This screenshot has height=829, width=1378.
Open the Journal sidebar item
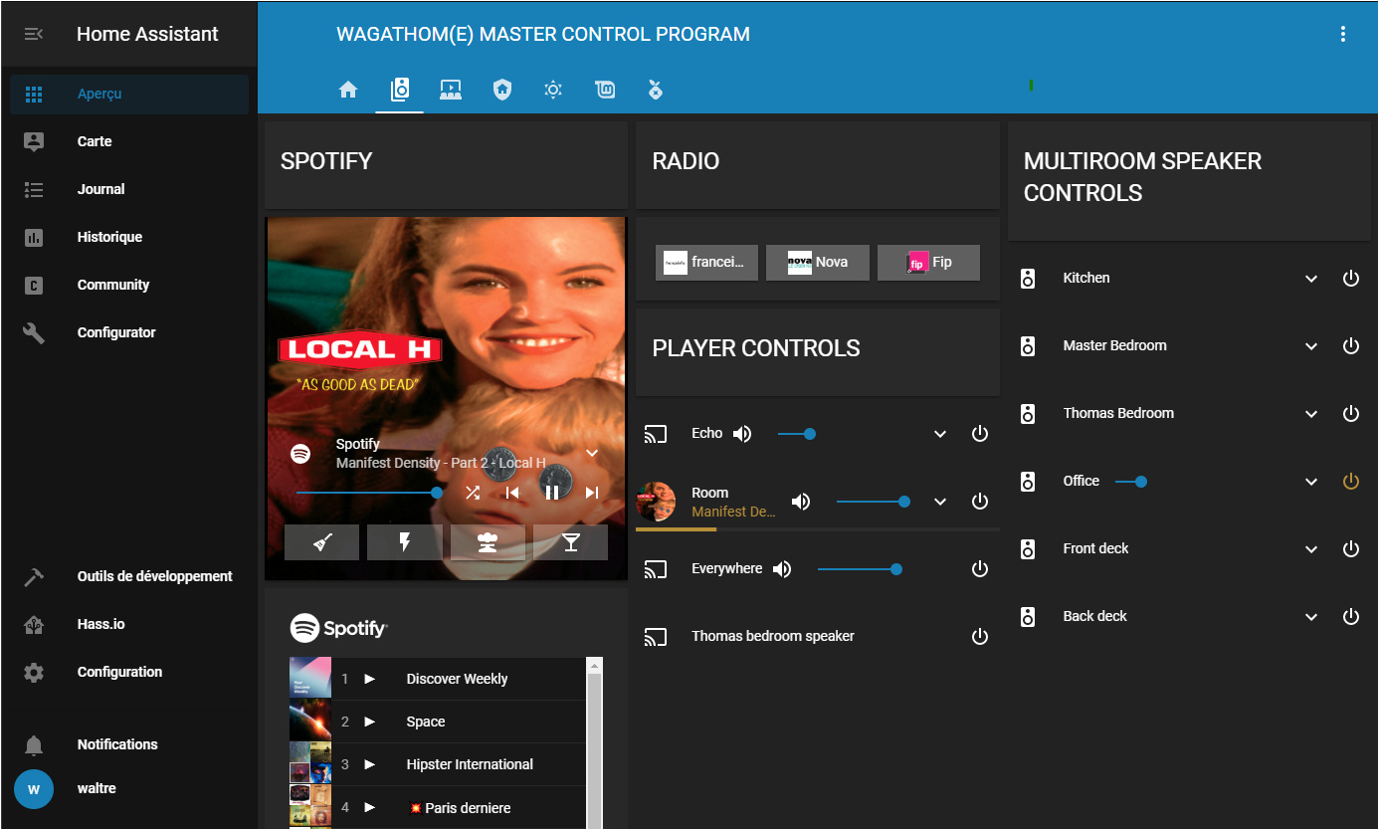click(129, 189)
